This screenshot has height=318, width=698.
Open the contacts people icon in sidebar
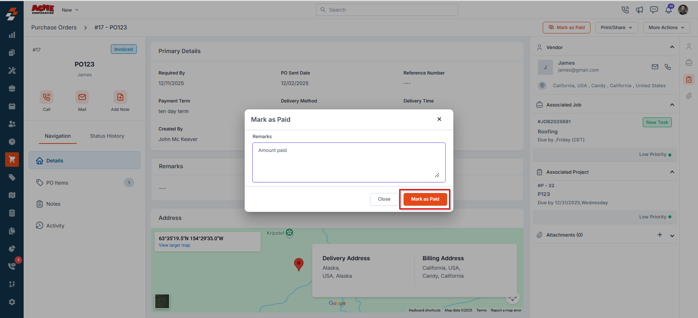[12, 124]
